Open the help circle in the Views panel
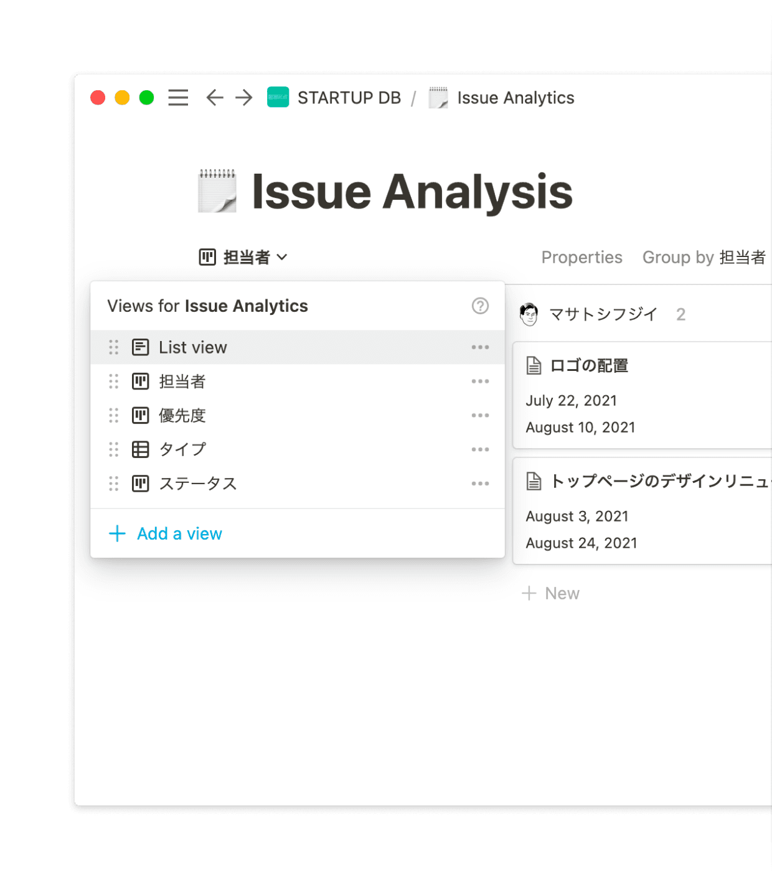The image size is (772, 880). (480, 306)
